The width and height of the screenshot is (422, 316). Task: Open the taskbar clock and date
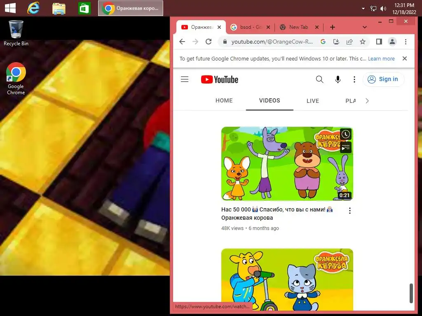click(404, 9)
